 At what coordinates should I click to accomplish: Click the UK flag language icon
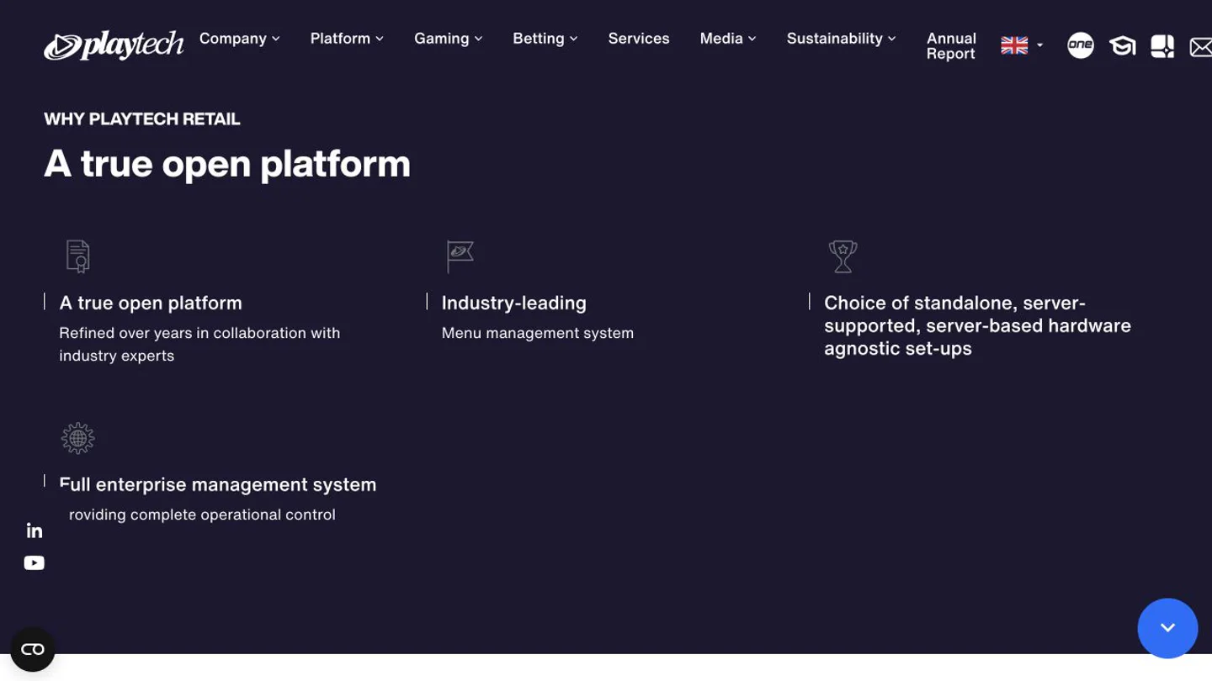point(1014,45)
